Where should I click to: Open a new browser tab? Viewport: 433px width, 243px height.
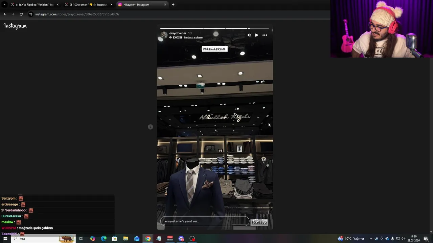173,5
